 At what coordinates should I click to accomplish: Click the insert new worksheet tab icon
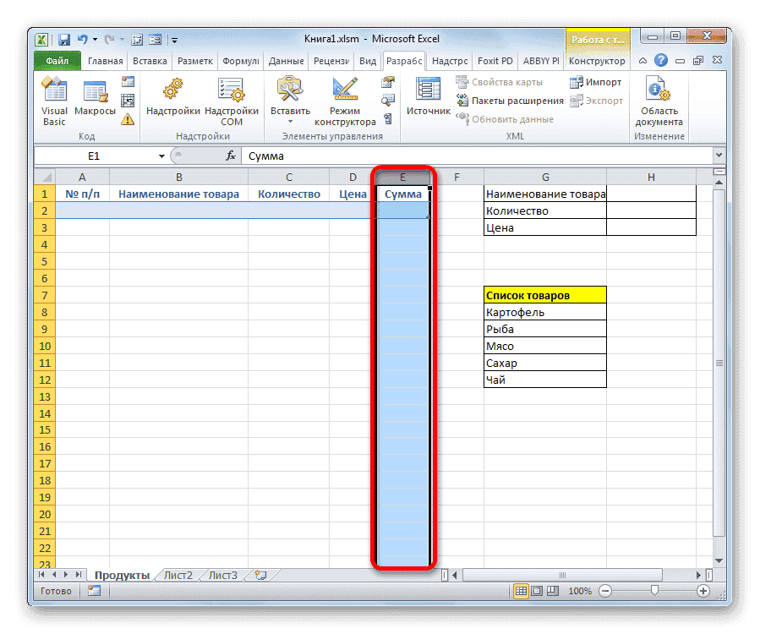click(258, 574)
